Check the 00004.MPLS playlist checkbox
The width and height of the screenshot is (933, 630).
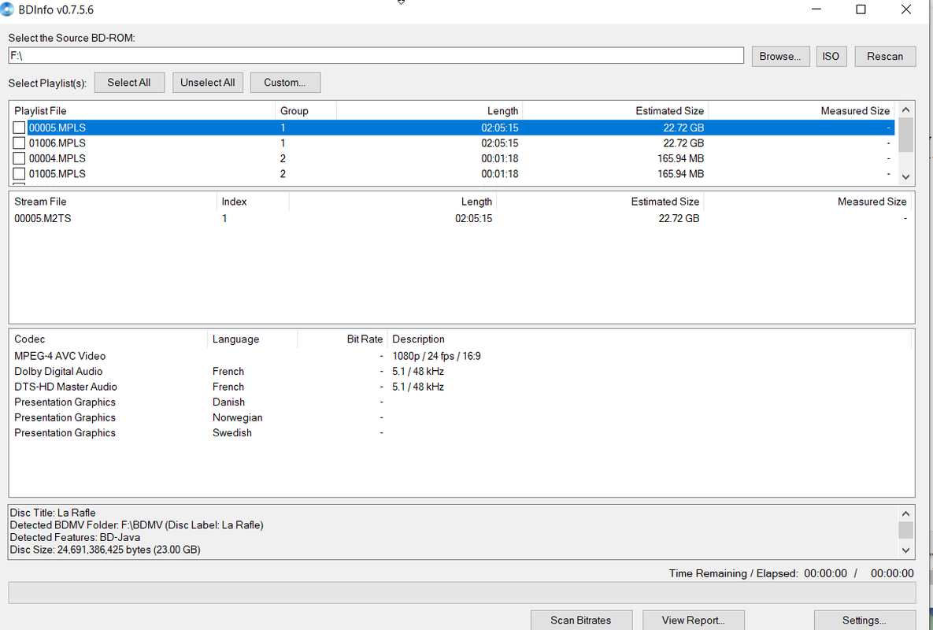click(19, 158)
